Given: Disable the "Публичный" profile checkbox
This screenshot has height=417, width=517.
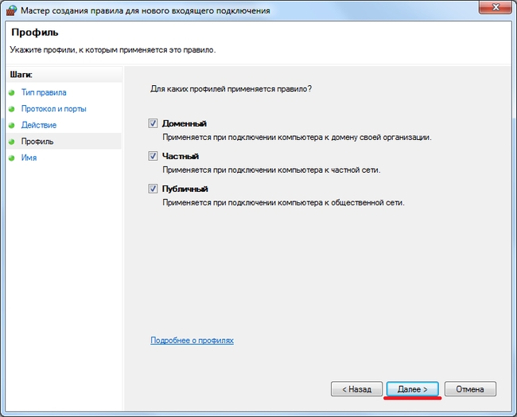Looking at the screenshot, I should click(153, 189).
